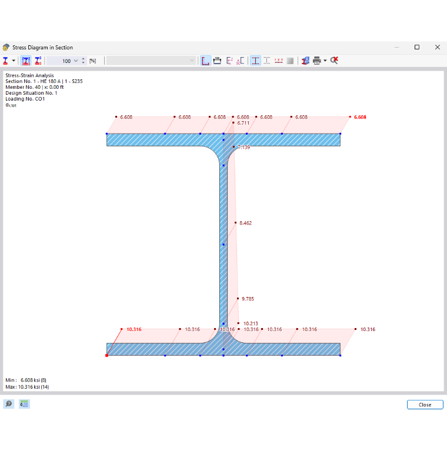Click the Close button
Image resolution: width=447 pixels, height=454 pixels.
coord(425,405)
